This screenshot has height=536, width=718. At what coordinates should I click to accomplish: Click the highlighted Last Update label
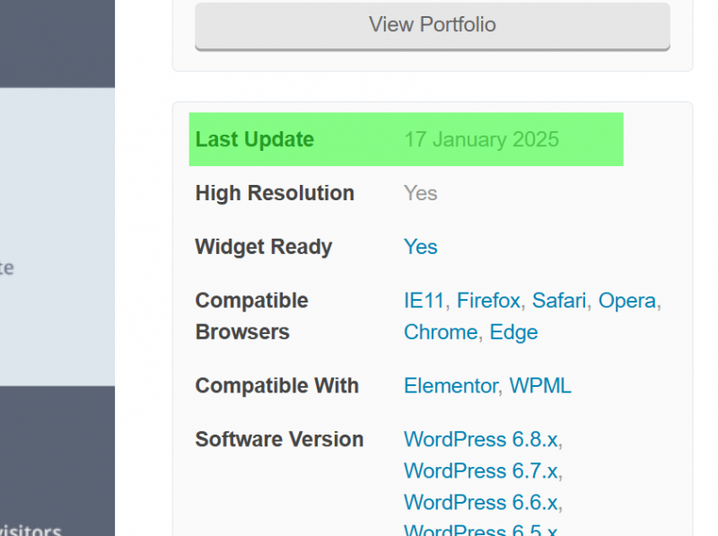[x=255, y=140]
